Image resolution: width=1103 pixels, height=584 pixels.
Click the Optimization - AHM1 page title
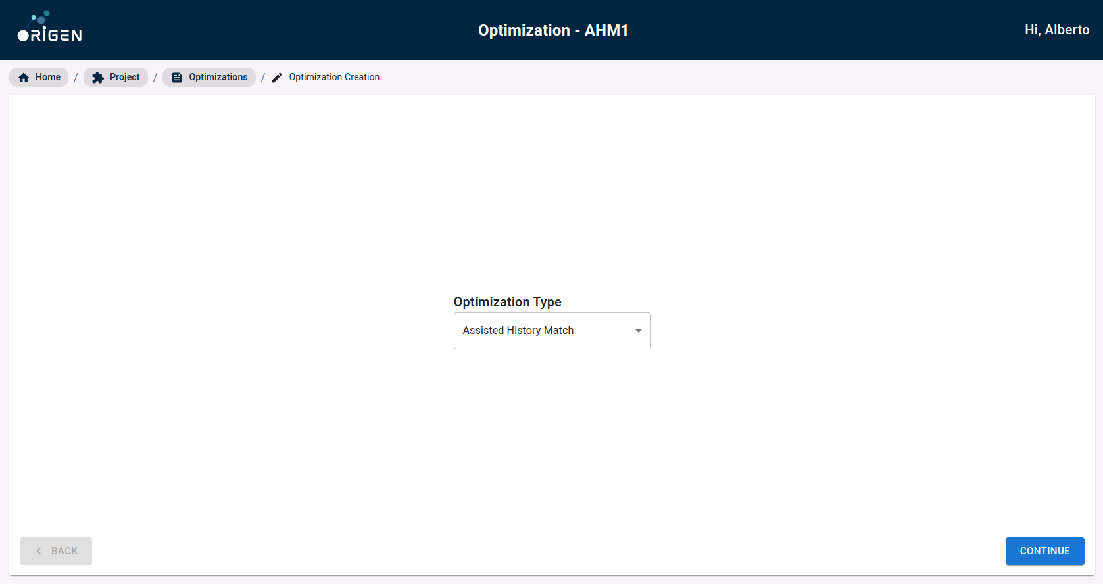pyautogui.click(x=553, y=30)
